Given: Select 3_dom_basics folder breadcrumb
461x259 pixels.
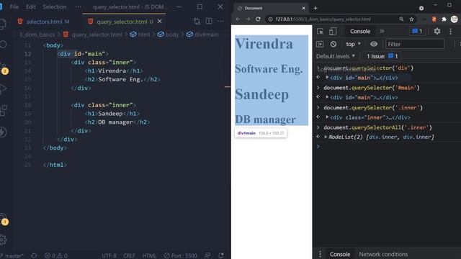Looking at the screenshot, I should click(37, 35).
